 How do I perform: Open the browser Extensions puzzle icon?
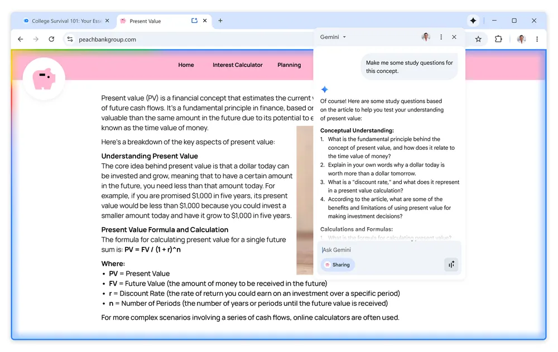click(498, 39)
